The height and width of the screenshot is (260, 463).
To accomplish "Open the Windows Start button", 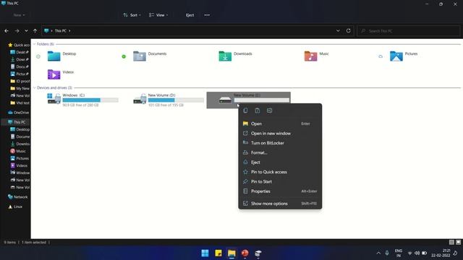I will click(x=205, y=253).
